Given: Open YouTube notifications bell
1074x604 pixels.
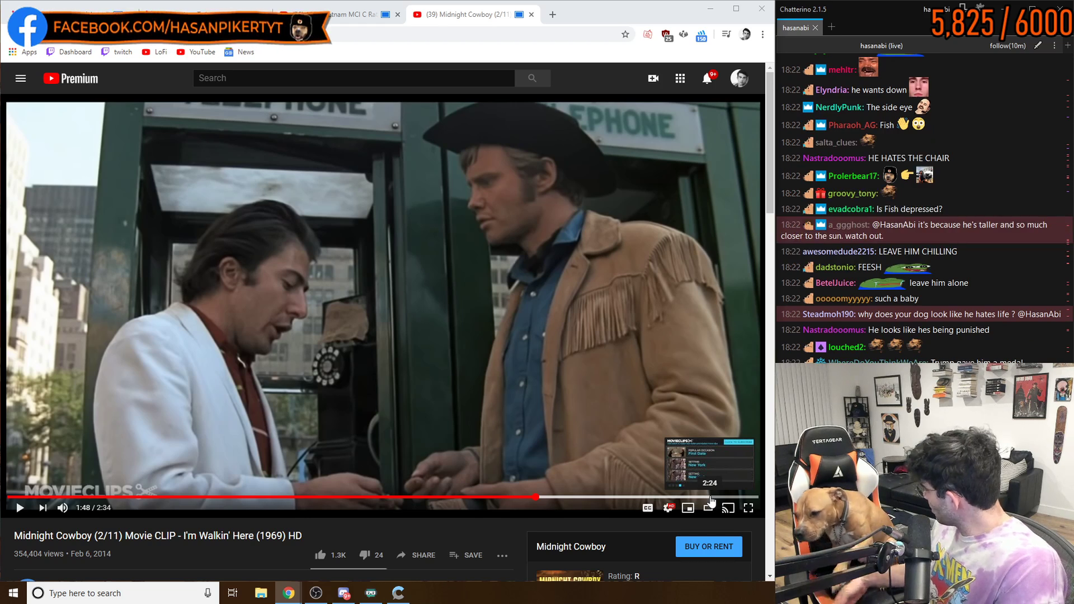Looking at the screenshot, I should pyautogui.click(x=707, y=79).
